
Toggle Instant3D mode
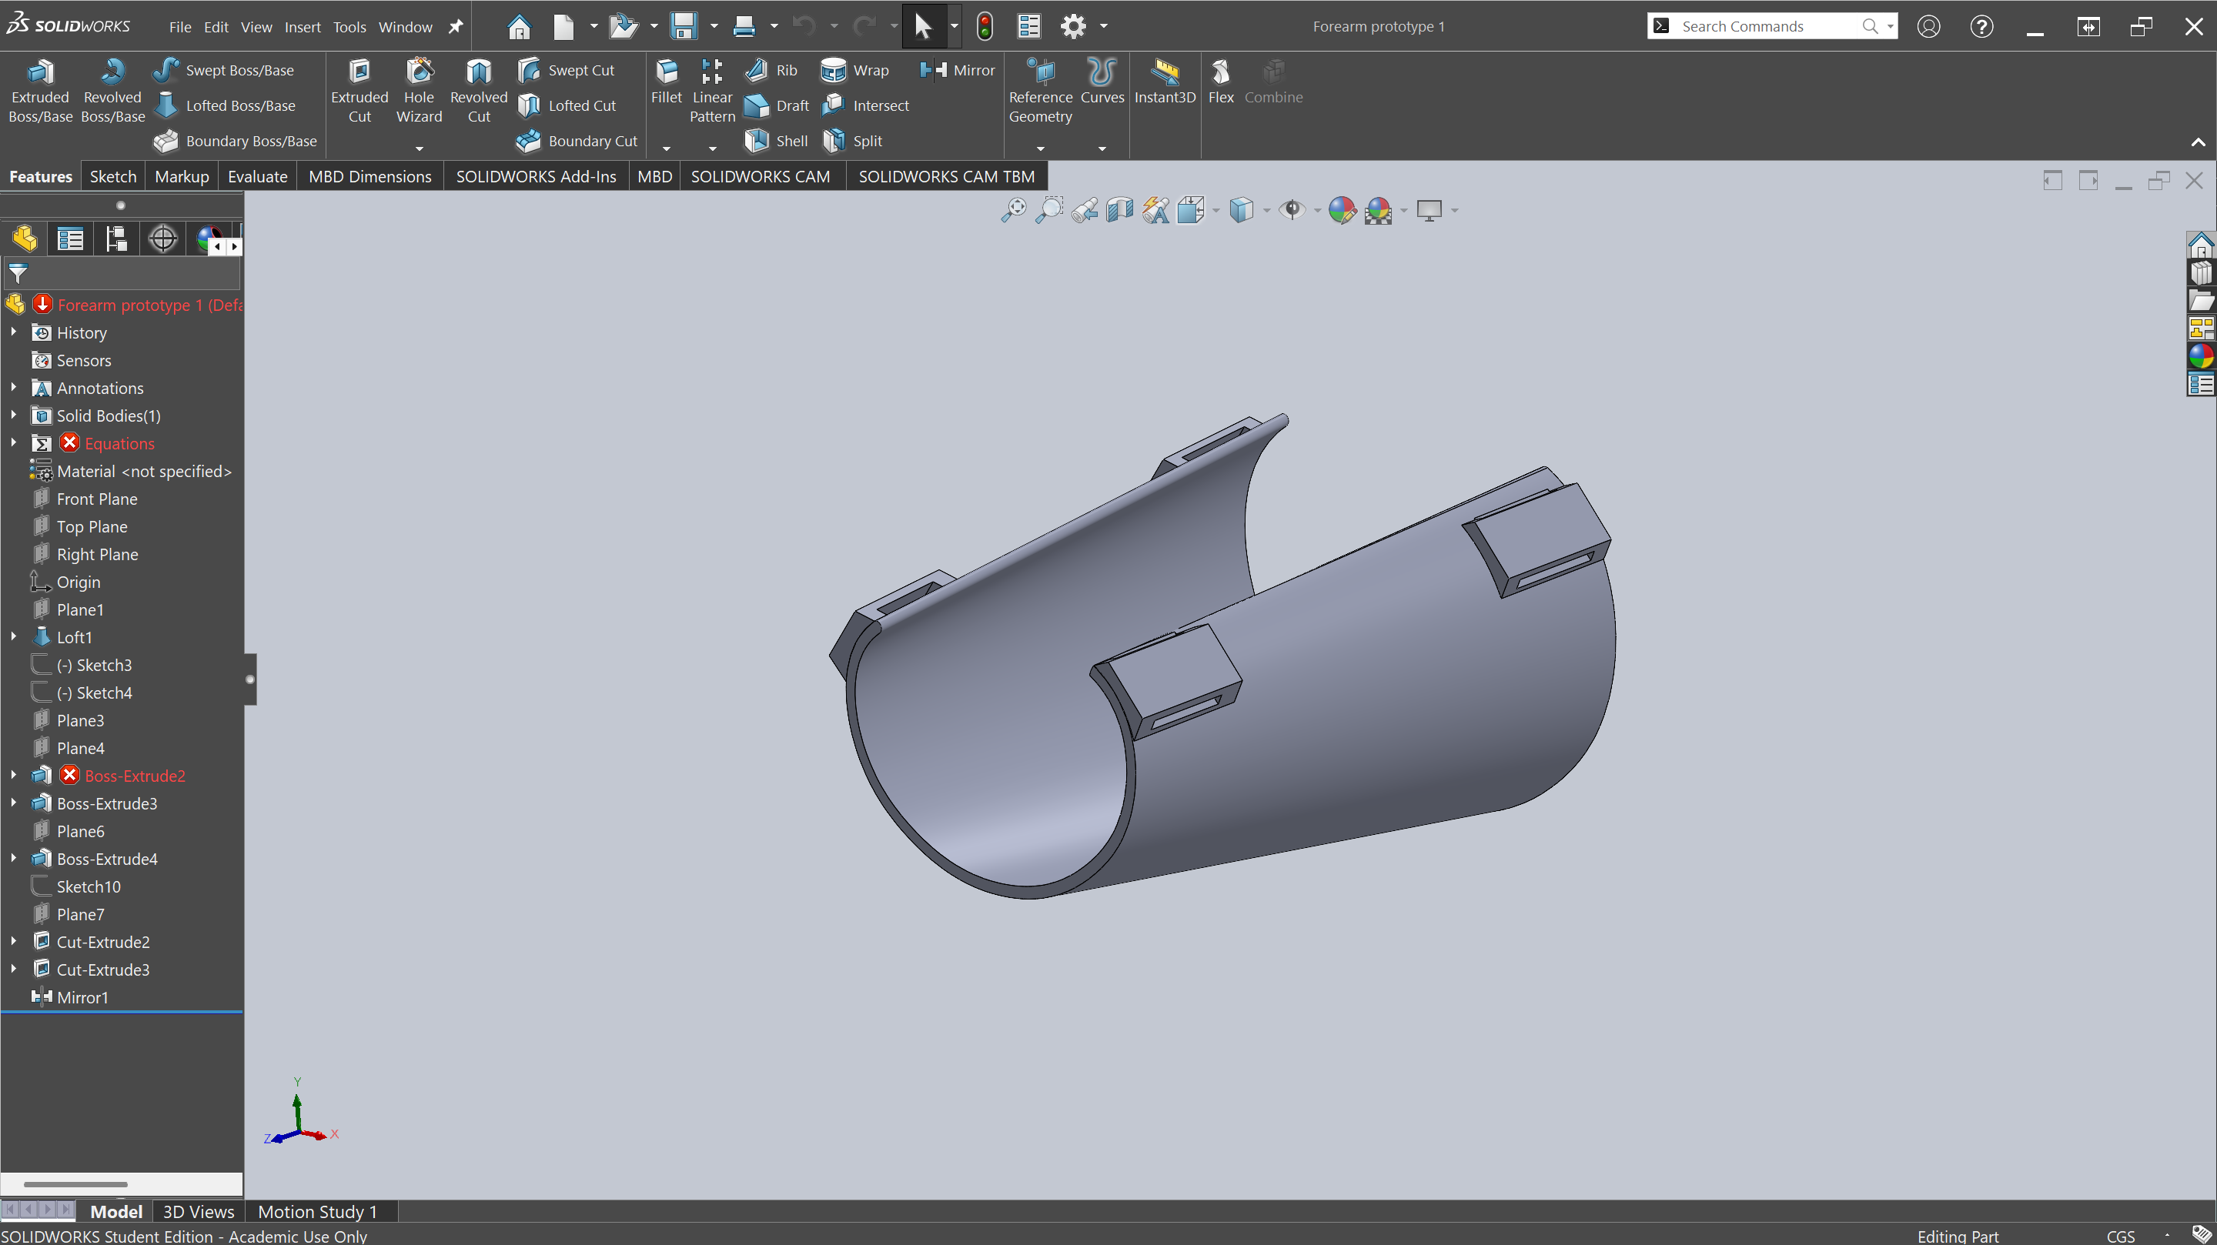(x=1165, y=82)
